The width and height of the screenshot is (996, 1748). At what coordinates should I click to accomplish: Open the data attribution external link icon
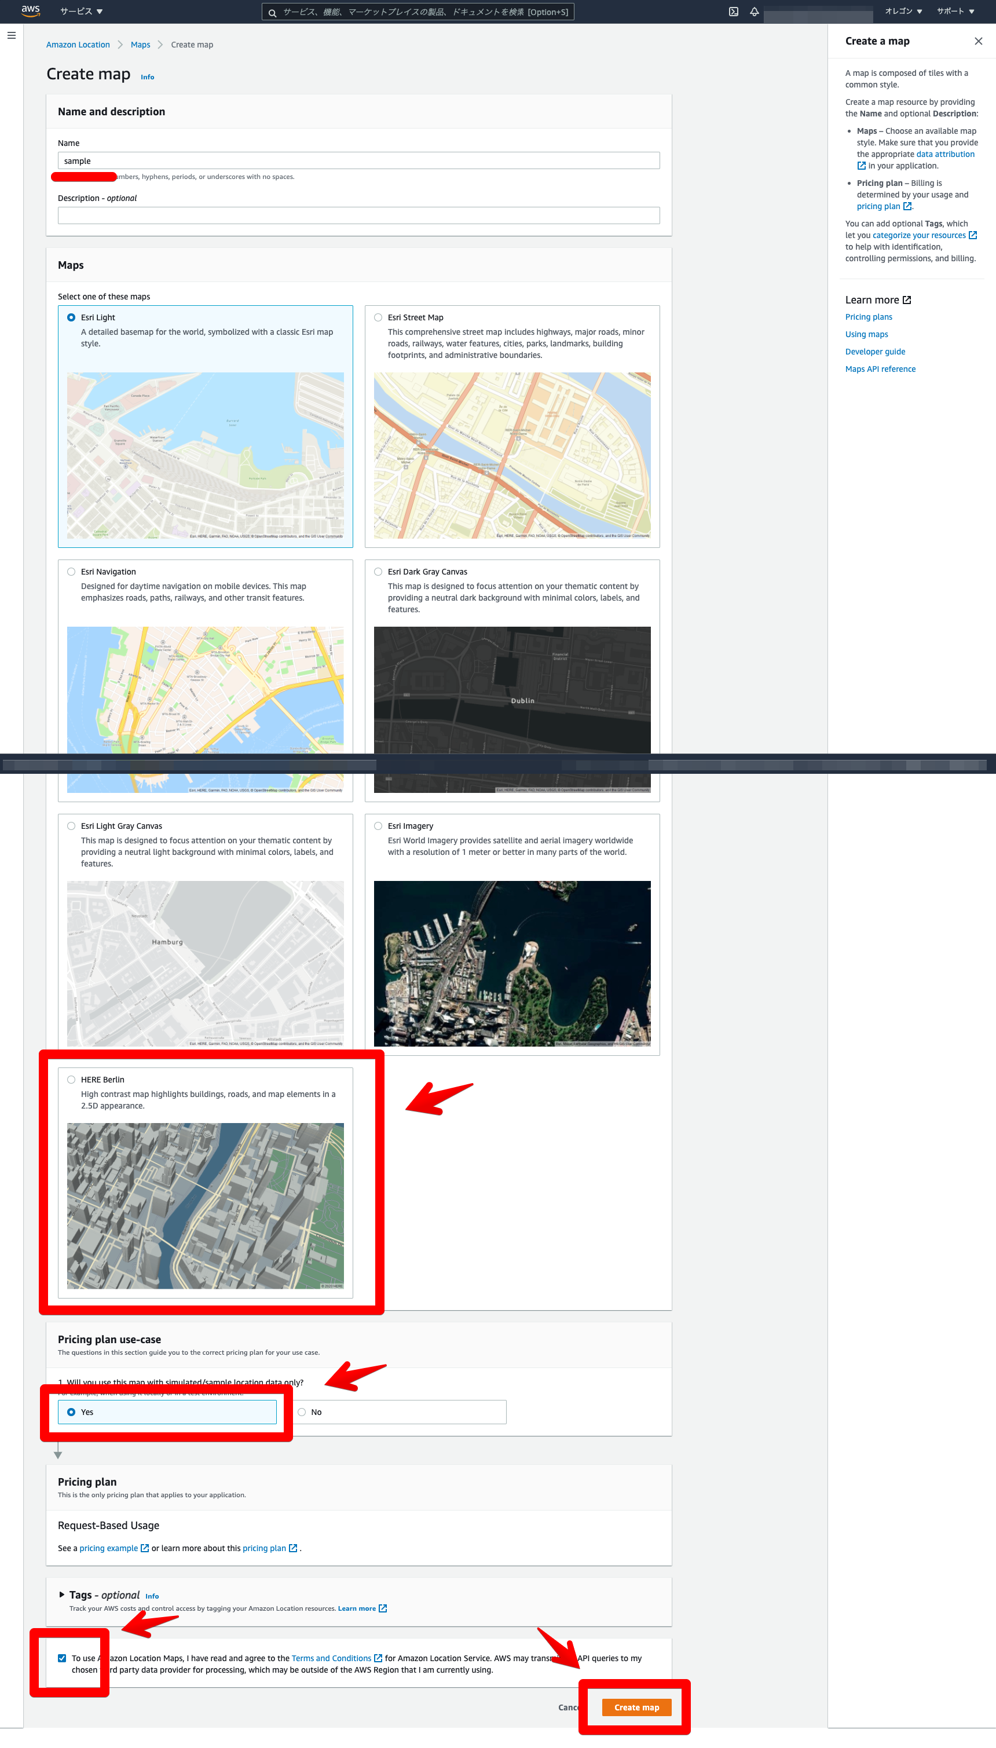coord(860,166)
